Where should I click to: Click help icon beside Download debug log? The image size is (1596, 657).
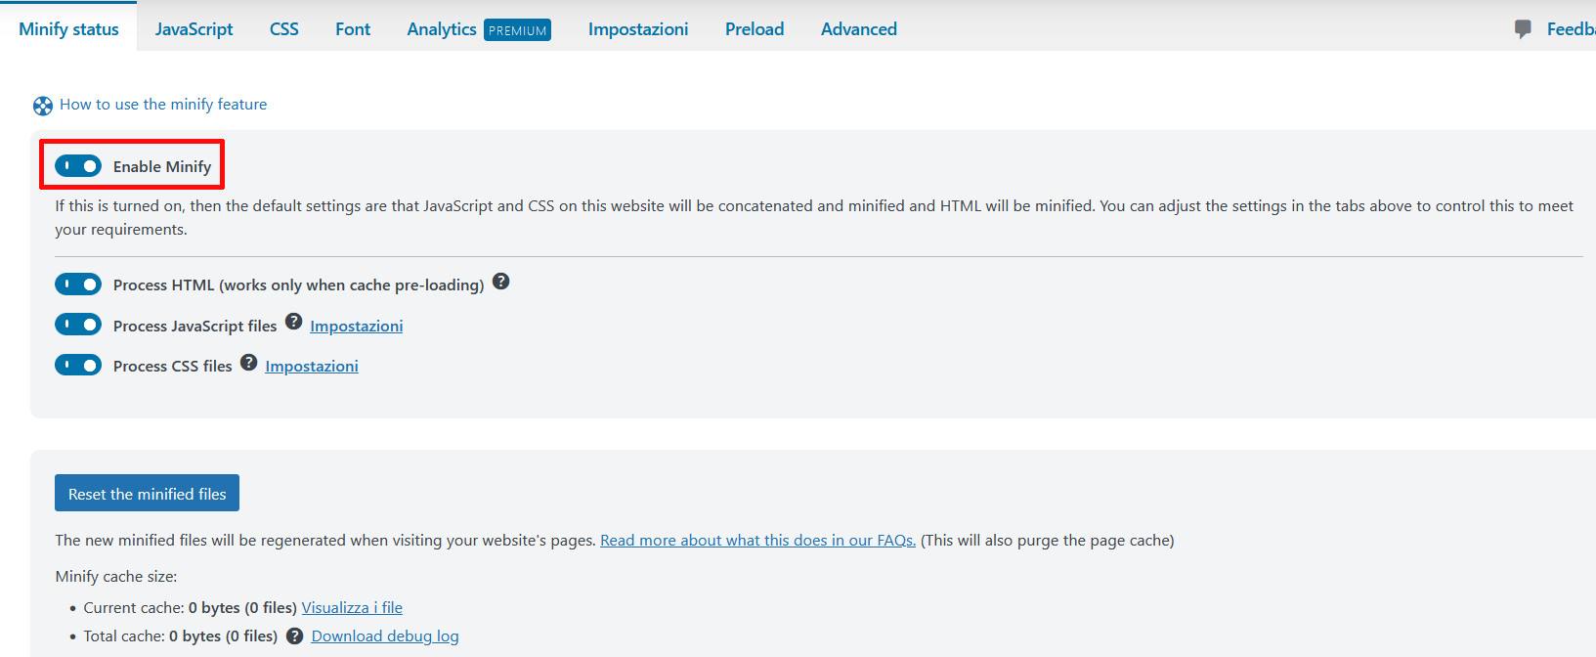pyautogui.click(x=294, y=636)
